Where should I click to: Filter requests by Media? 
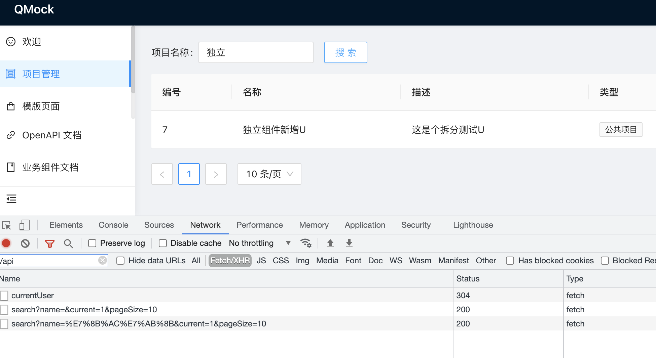327,261
